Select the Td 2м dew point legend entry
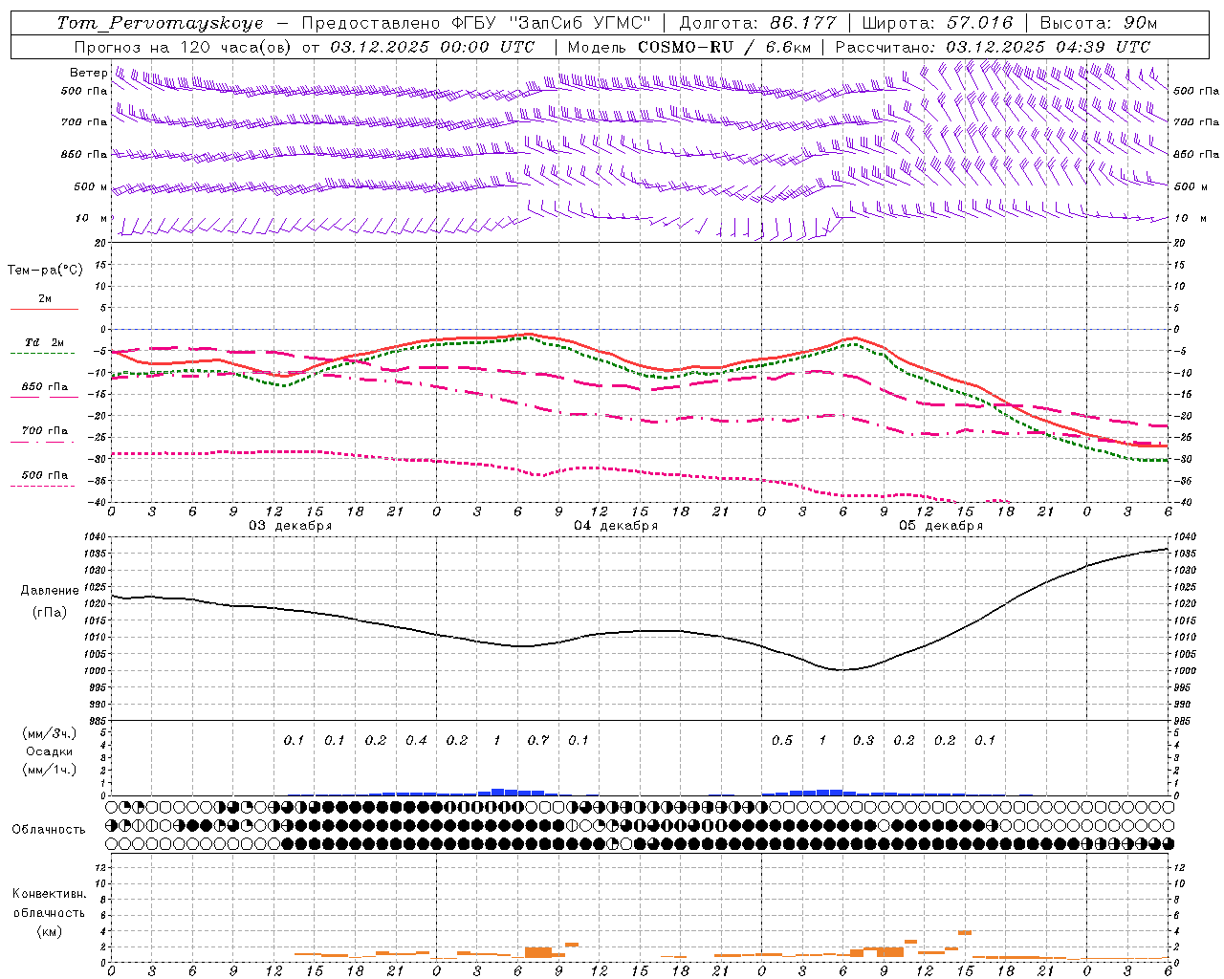 click(x=45, y=342)
